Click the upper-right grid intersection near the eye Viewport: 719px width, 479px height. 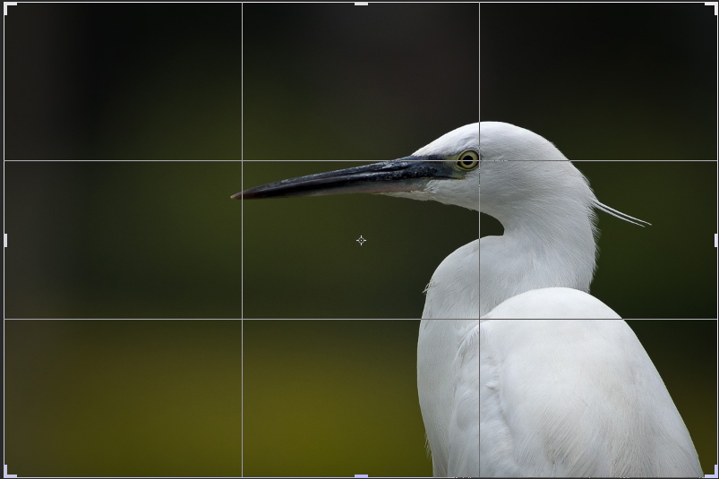(x=479, y=161)
